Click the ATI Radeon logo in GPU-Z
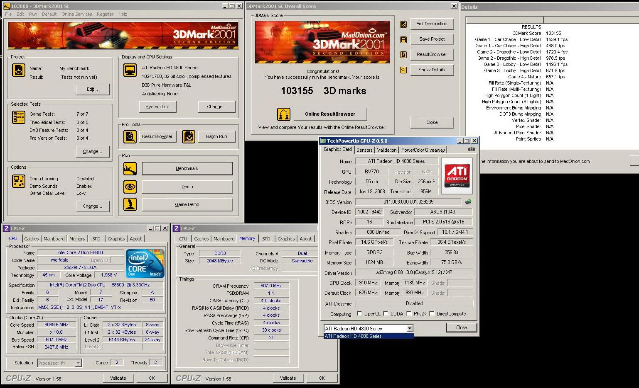Screen dimensions: 639x388 pos(457,176)
